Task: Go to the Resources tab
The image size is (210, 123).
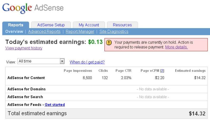Action: 122,25
